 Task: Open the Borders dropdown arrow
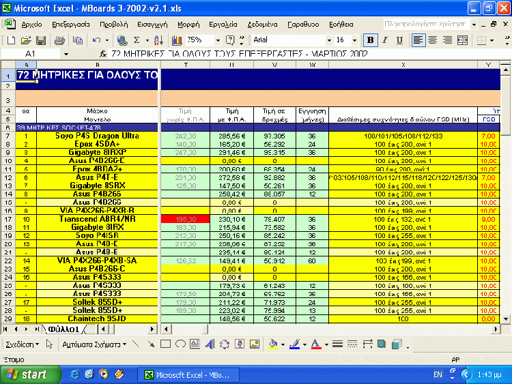(492, 40)
